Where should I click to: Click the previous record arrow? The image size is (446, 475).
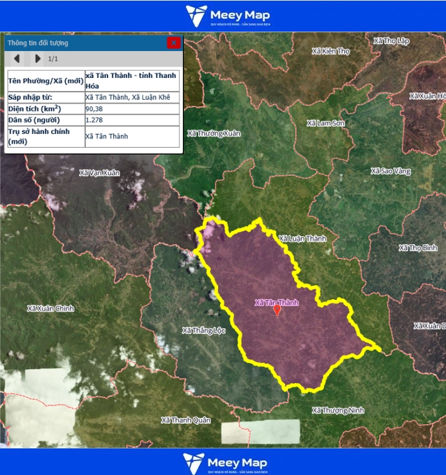click(x=17, y=58)
